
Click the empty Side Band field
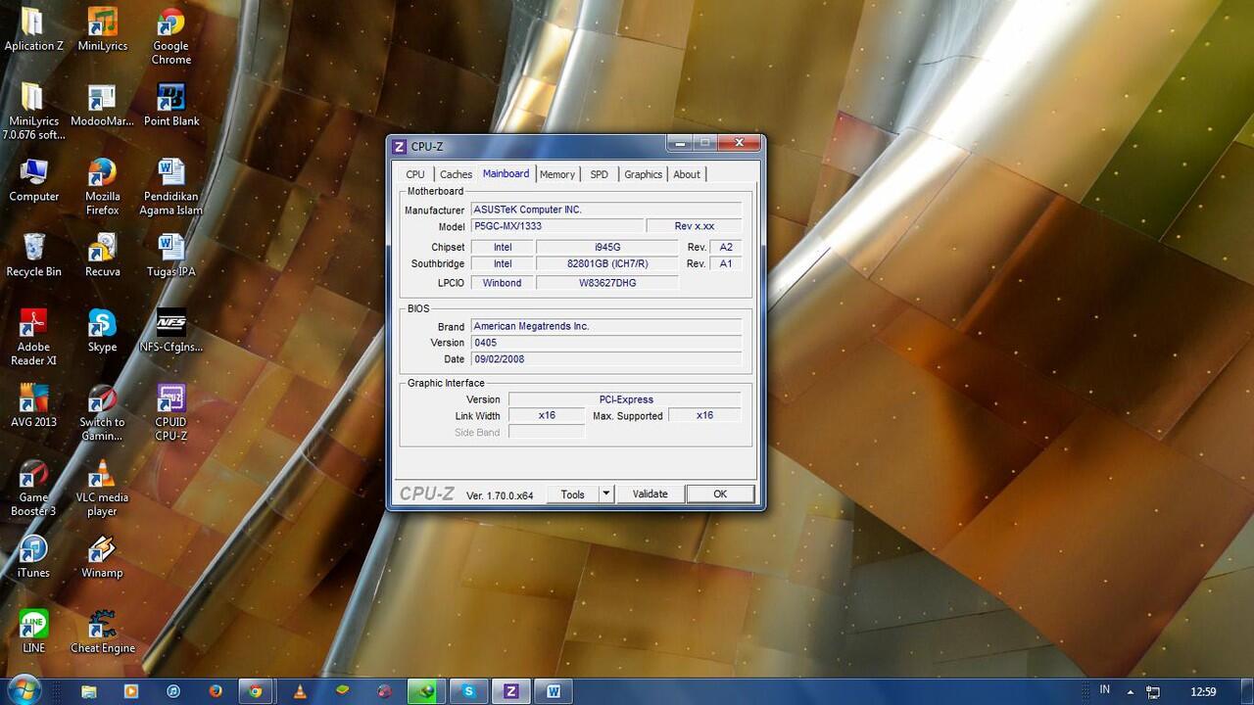coord(547,432)
